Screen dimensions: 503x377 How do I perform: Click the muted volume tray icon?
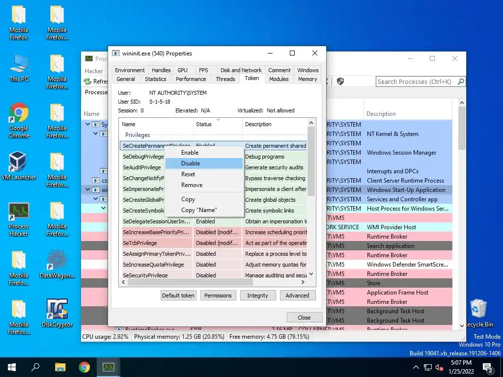click(x=439, y=367)
